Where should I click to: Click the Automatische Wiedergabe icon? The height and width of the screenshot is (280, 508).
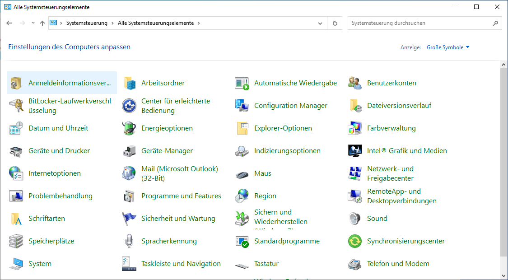(242, 83)
